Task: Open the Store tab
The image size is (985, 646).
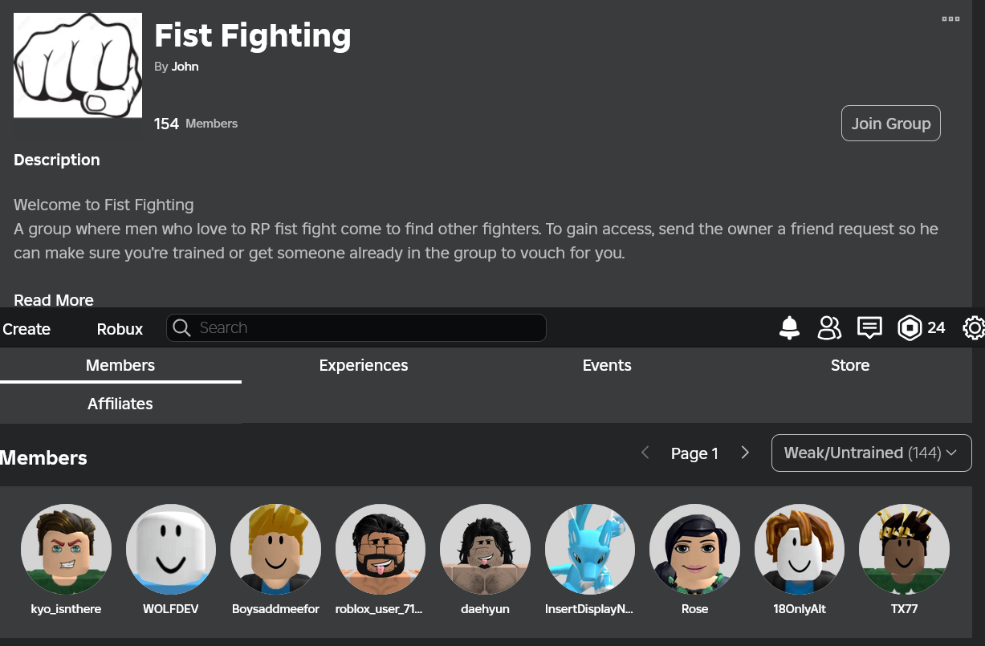Action: point(849,365)
